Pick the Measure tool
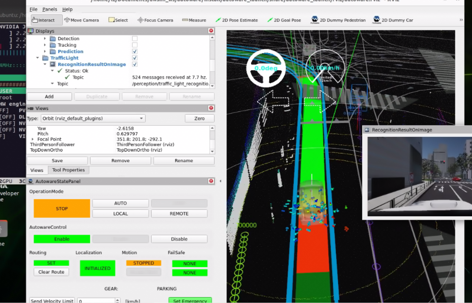This screenshot has width=472, height=303. (194, 20)
